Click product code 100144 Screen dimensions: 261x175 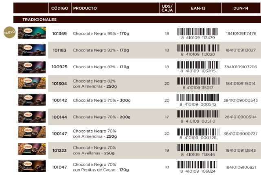[59, 117]
